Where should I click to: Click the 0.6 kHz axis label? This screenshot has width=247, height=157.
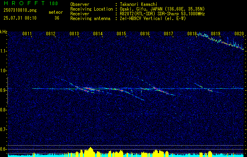click(x=3, y=149)
